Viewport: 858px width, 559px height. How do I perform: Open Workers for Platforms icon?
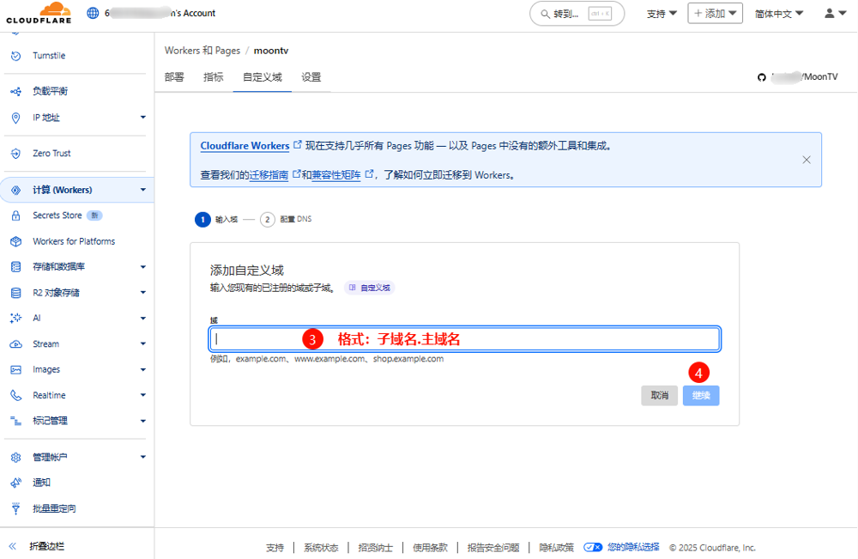(x=15, y=241)
